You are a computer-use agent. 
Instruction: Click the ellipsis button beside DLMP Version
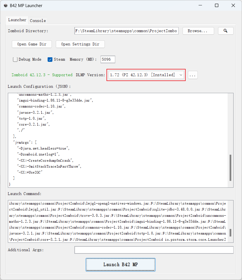(x=193, y=75)
